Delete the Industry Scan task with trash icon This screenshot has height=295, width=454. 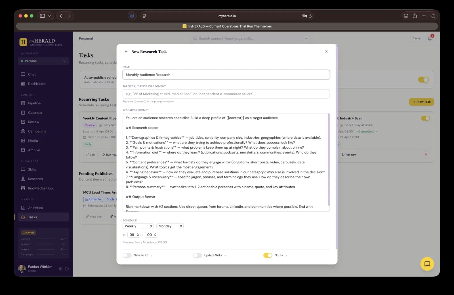[x=426, y=155]
